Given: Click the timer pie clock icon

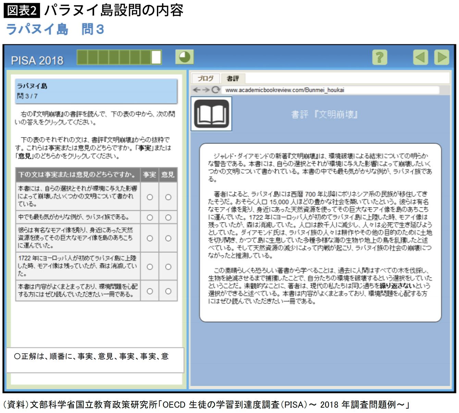Looking at the screenshot, I should pos(184,57).
